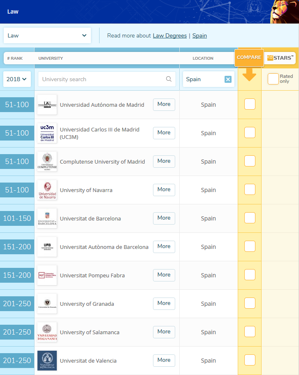
Task: Open University of Salamanca logo
Action: coord(47,332)
